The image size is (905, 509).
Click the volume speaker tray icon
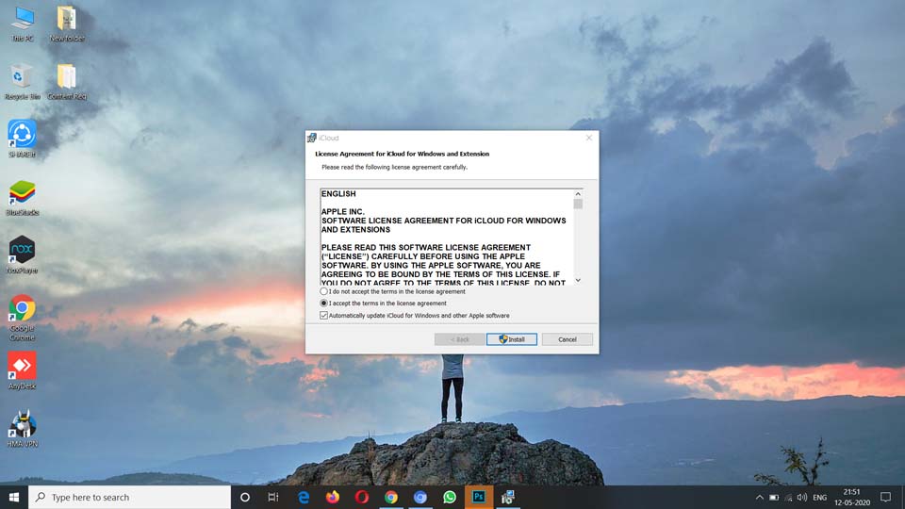pyautogui.click(x=801, y=498)
